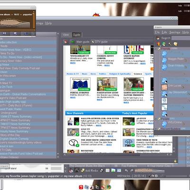Screen dimensions: 190x190
Task: Subscribe to Earth Sanctuary Nature Preserve
Action: (x=137, y=89)
